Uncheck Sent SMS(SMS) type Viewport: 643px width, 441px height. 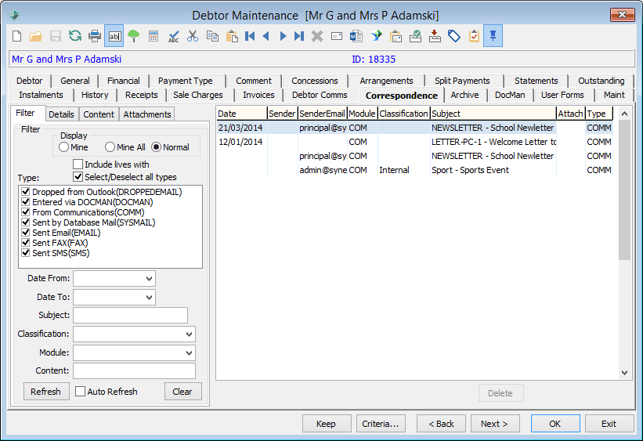pos(26,253)
